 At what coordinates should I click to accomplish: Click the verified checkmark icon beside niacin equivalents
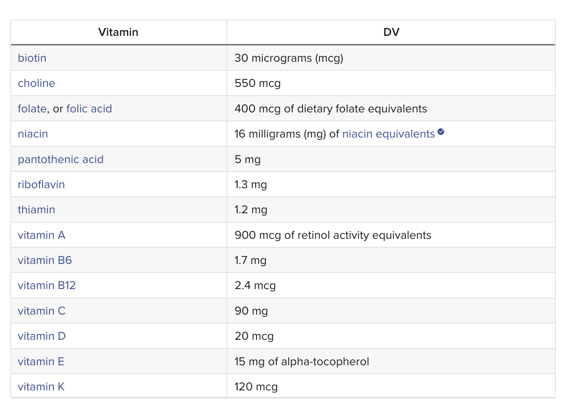coord(440,132)
